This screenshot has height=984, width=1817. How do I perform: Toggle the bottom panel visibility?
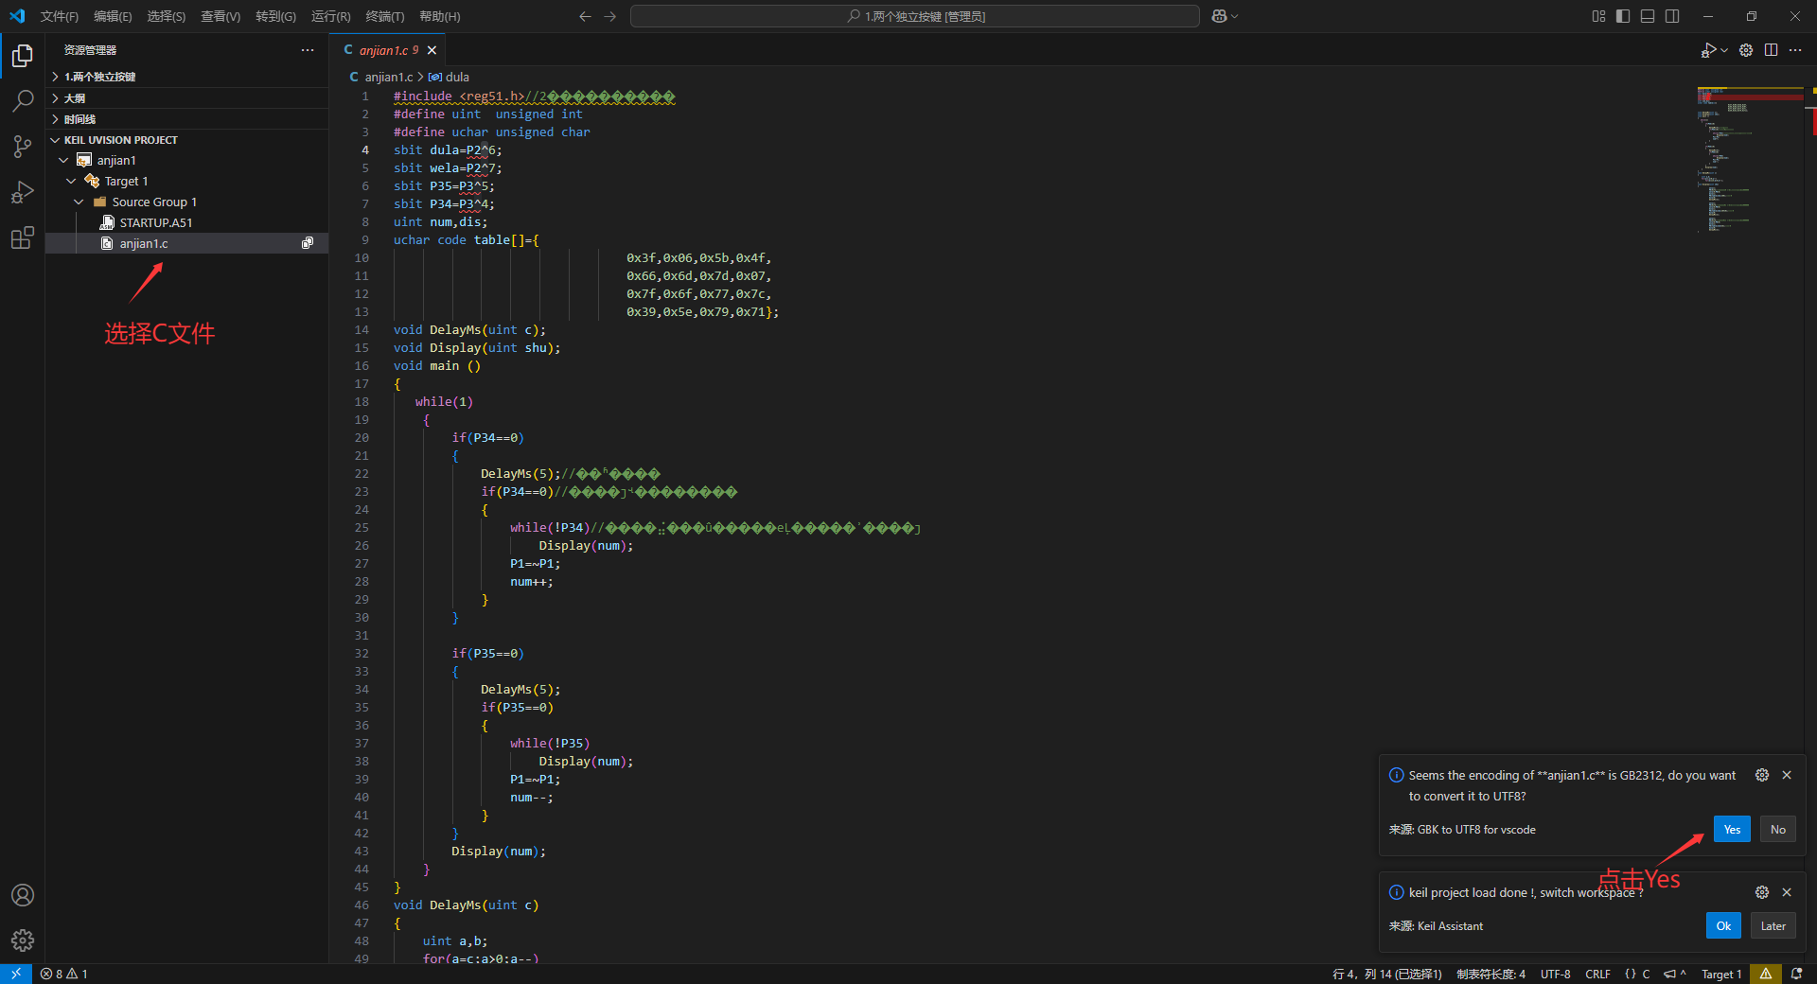point(1648,16)
